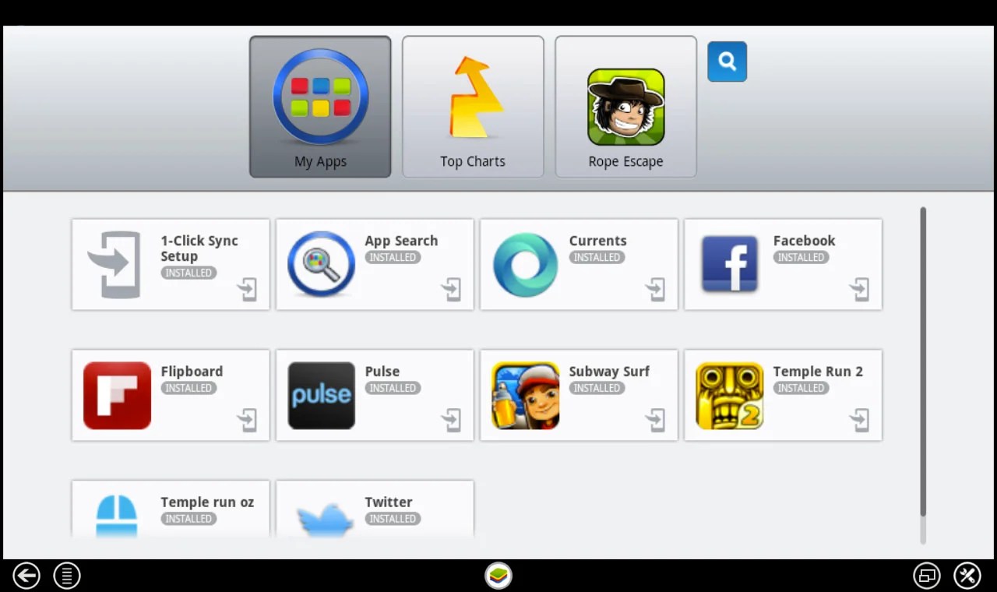The height and width of the screenshot is (592, 997).
Task: Click the INSTALLED badge under Temple Run 2
Action: 801,388
